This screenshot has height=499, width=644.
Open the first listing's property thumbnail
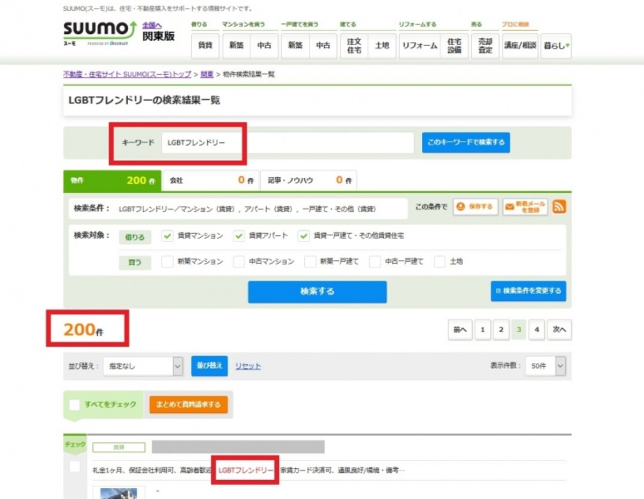coord(119,492)
